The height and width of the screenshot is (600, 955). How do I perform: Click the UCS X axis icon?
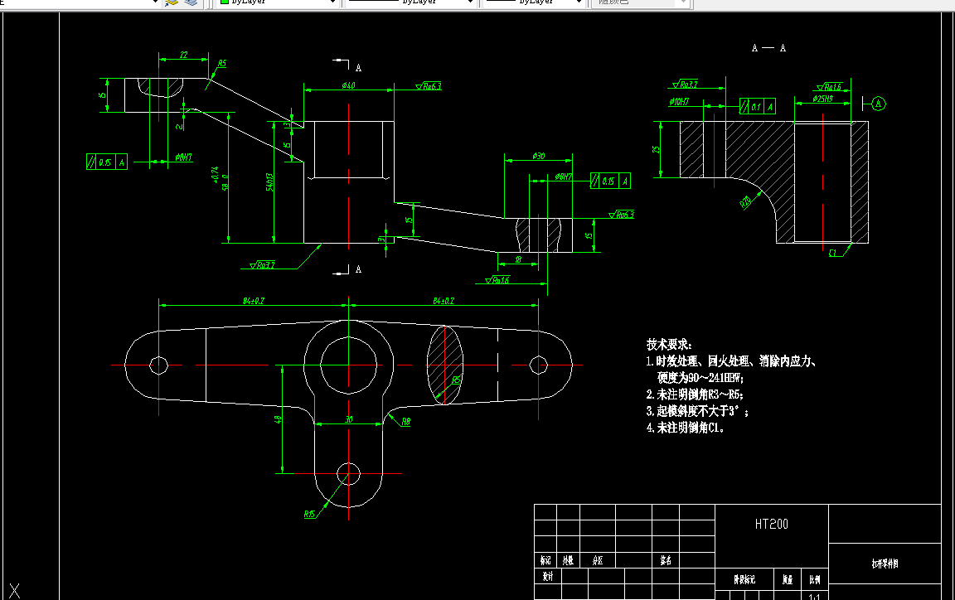15,590
